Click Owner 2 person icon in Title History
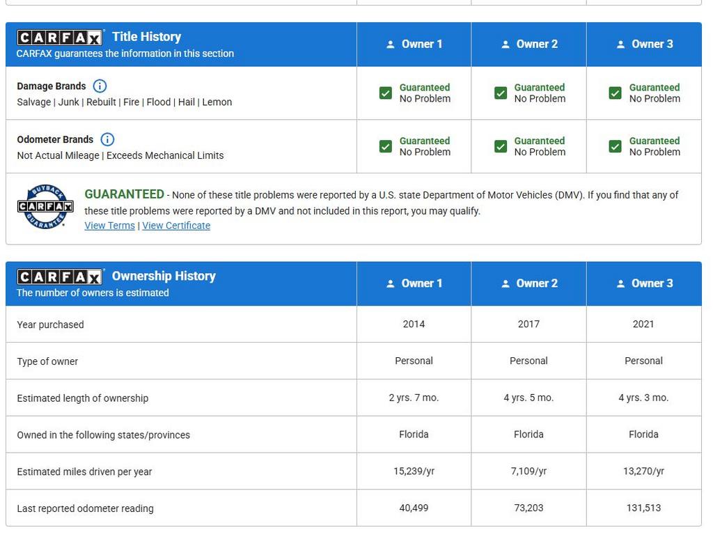The height and width of the screenshot is (539, 713). click(506, 45)
